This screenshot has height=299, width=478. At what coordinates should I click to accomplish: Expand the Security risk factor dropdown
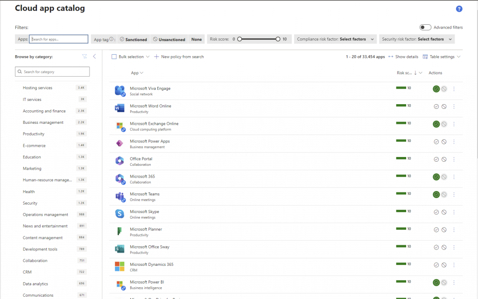417,39
